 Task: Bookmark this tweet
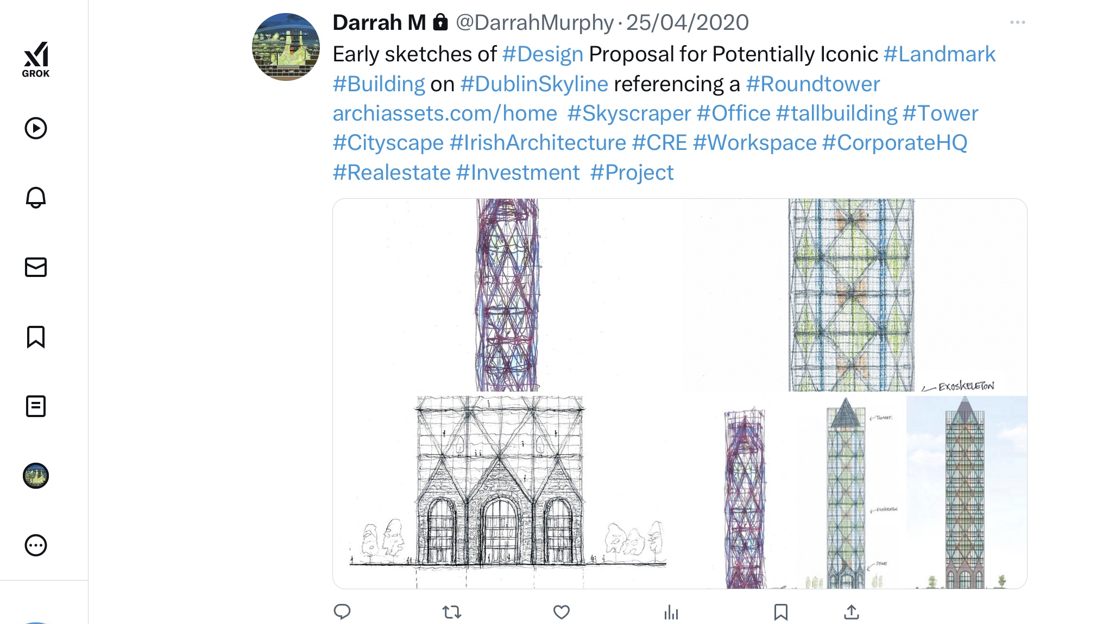pyautogui.click(x=781, y=613)
